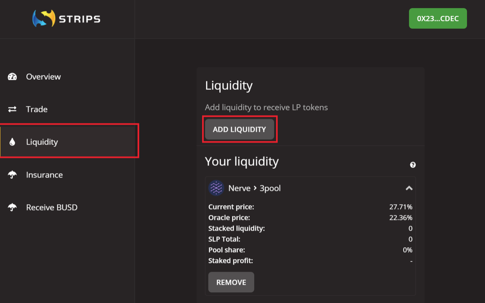Open wallet 0X23...CDEC button
Image resolution: width=485 pixels, height=303 pixels.
[x=438, y=19]
